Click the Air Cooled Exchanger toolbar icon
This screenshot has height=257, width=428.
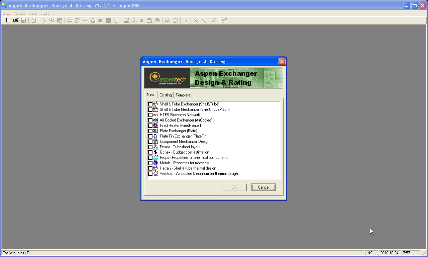point(93,21)
